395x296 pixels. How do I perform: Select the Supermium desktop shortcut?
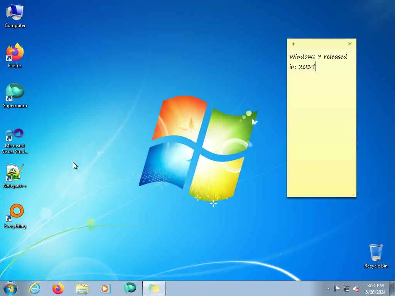coord(15,96)
